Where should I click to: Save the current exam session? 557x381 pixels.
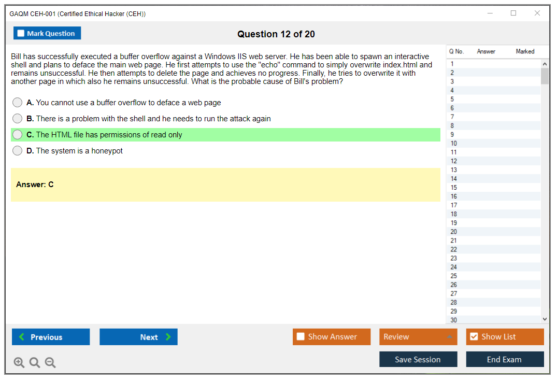coord(418,359)
